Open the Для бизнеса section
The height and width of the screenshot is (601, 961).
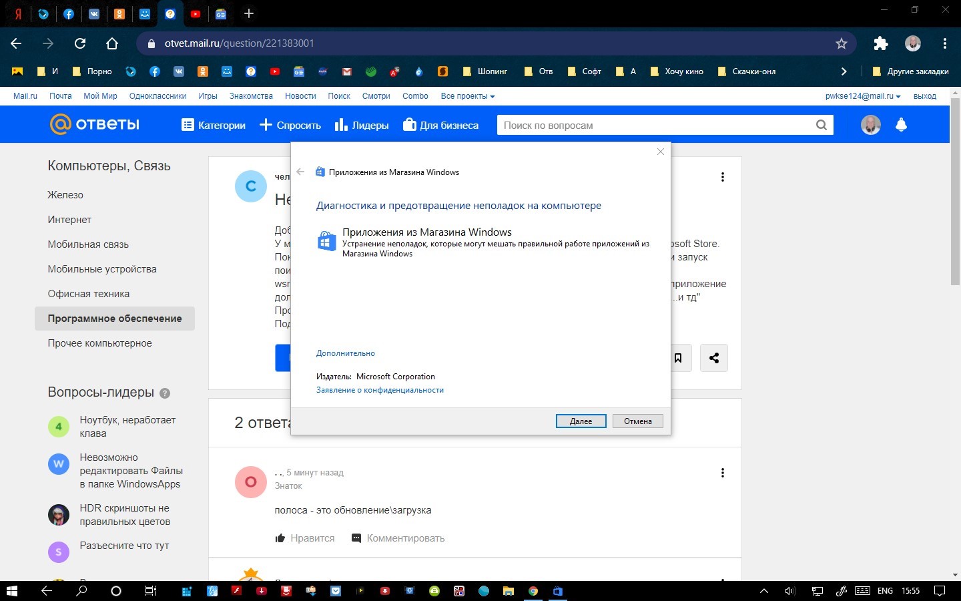point(441,125)
